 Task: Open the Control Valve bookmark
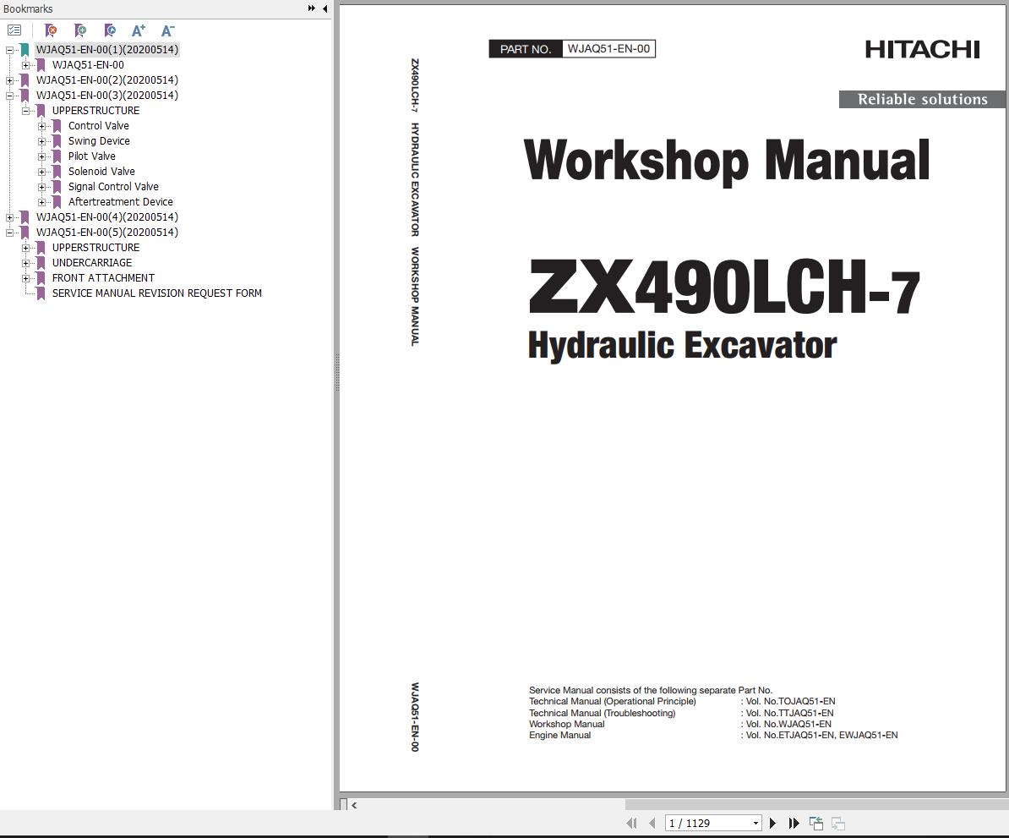(99, 126)
